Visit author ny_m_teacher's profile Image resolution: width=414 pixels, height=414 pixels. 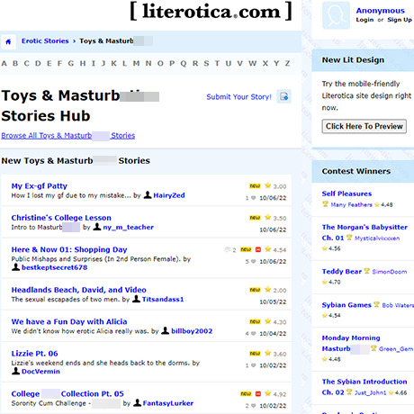coord(128,227)
